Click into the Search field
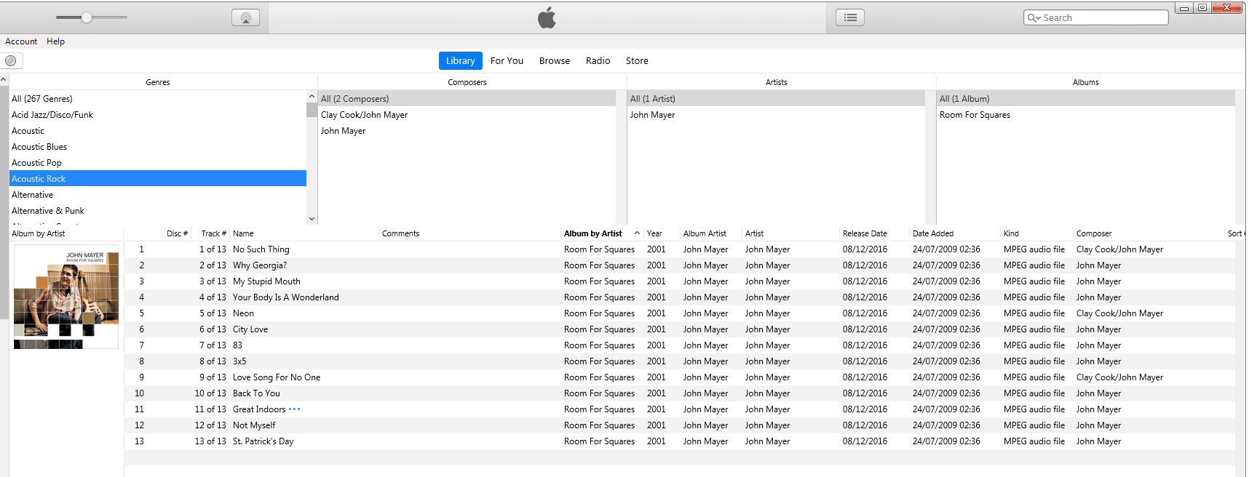Image resolution: width=1249 pixels, height=477 pixels. tap(1095, 17)
